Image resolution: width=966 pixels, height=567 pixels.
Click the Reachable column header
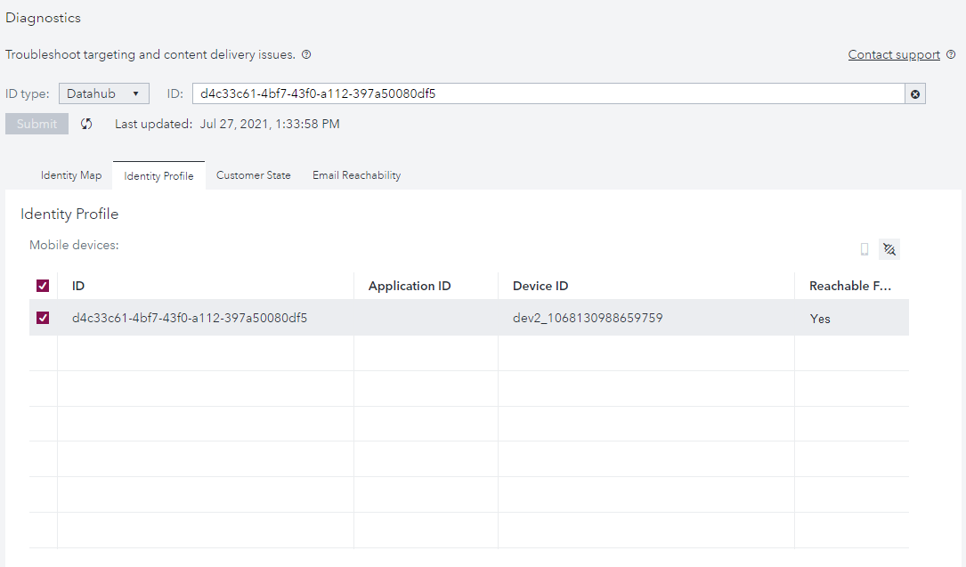(x=848, y=286)
